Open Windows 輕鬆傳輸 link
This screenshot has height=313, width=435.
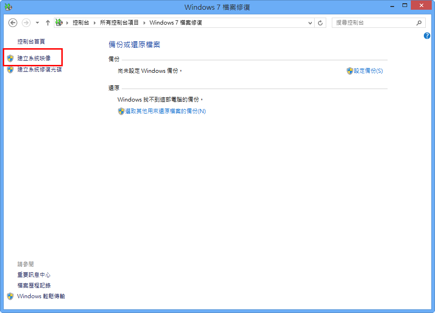tap(41, 296)
